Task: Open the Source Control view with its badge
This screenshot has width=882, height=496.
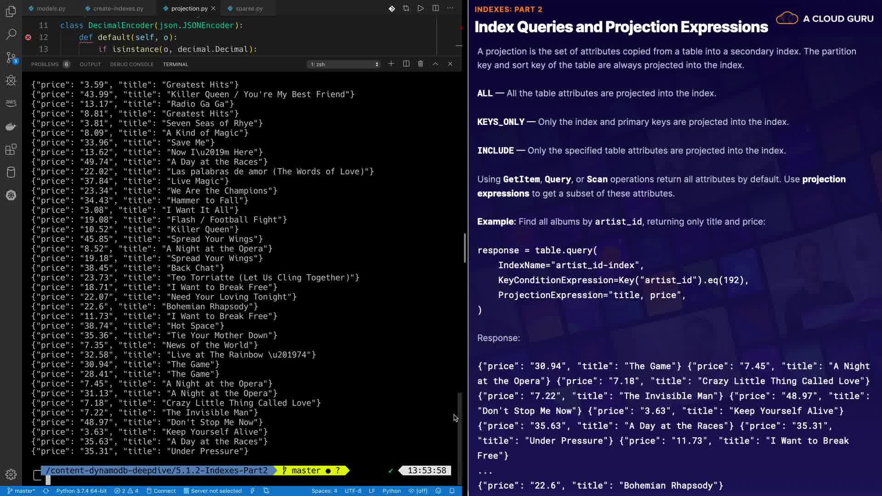Action: pos(11,57)
